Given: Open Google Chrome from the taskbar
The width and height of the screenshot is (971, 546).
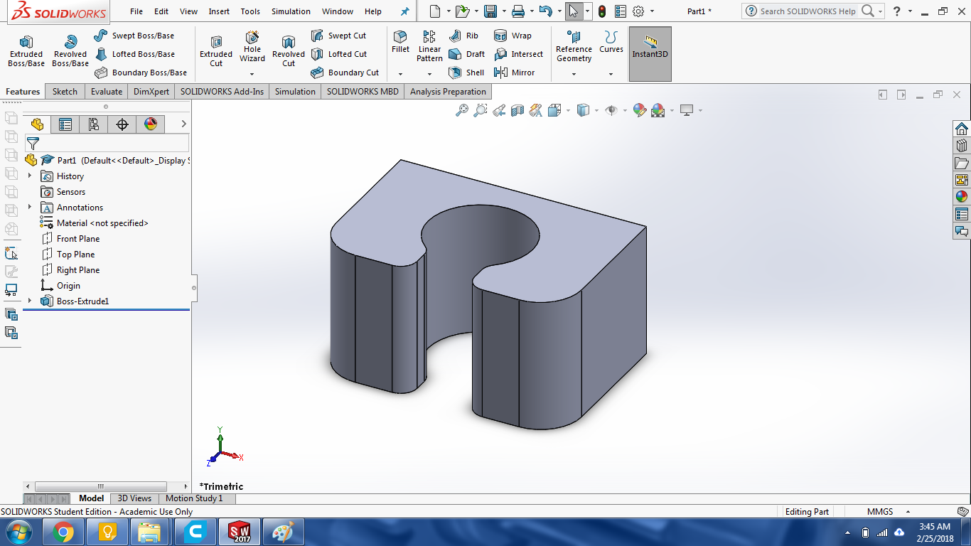Looking at the screenshot, I should [x=63, y=532].
